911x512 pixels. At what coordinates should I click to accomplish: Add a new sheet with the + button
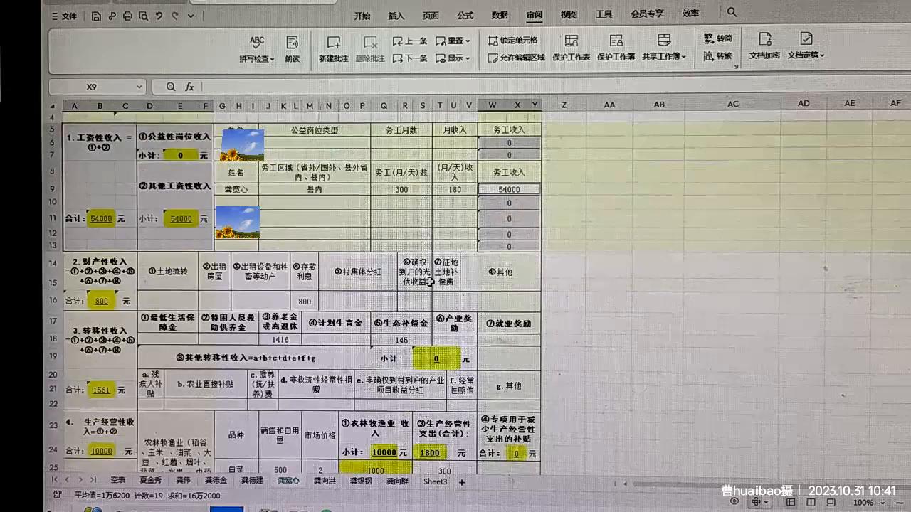click(x=461, y=482)
